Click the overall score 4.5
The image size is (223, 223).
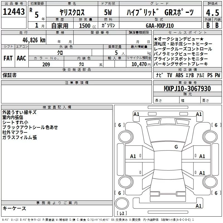point(213,13)
